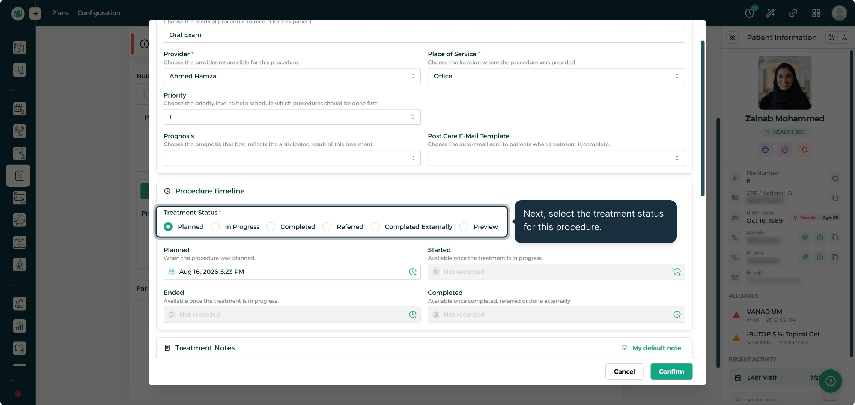Open the clock reminders icon in top bar
Viewport: 855px width, 405px height.
click(x=750, y=13)
